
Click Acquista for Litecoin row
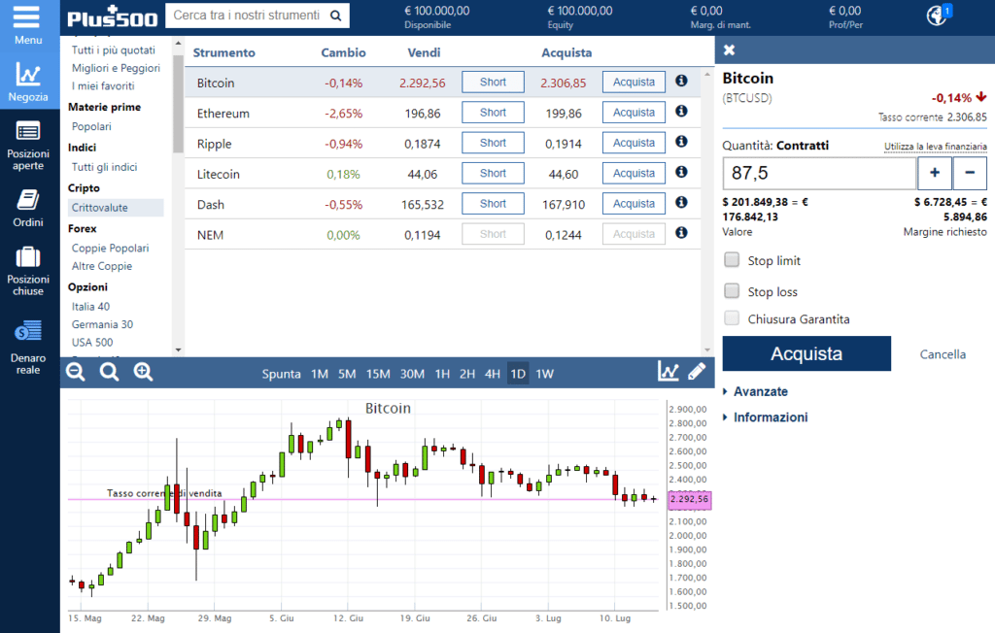pos(634,173)
